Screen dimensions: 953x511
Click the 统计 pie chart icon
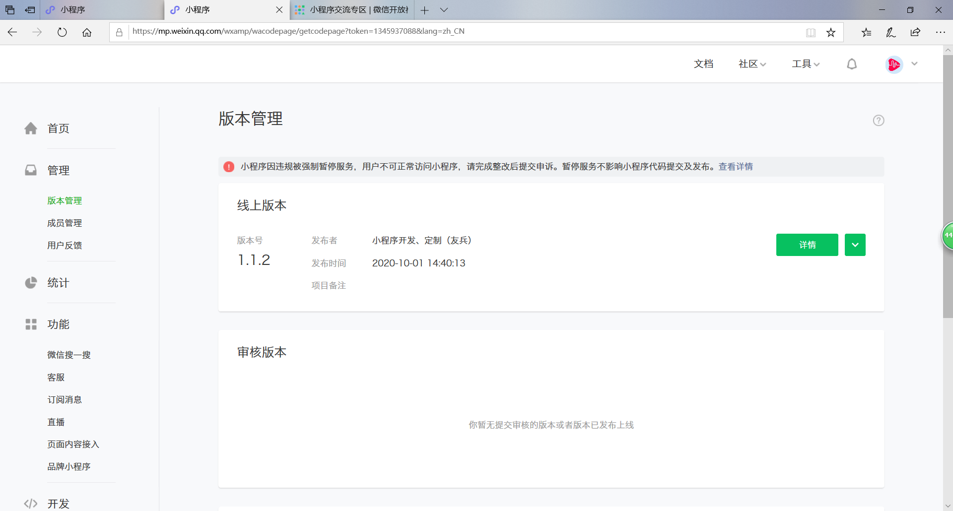coord(31,283)
